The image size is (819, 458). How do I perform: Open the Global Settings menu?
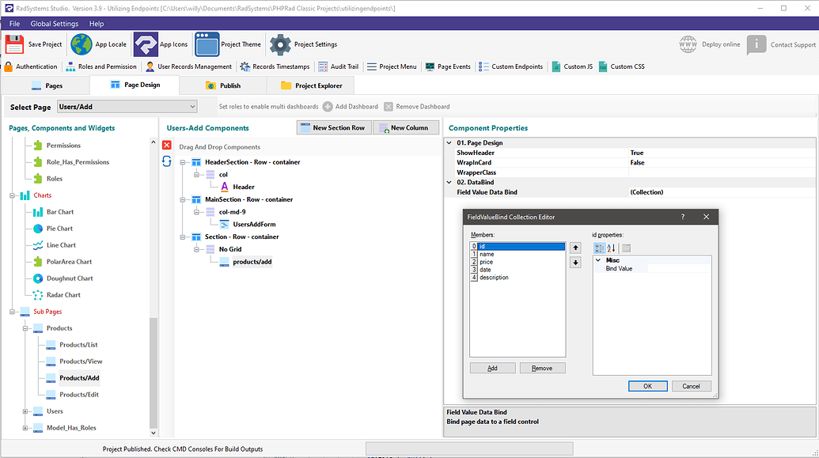pos(54,24)
